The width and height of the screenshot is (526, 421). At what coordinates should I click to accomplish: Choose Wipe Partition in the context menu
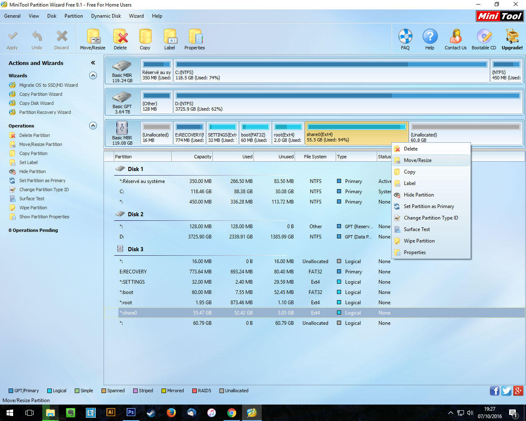431,241
